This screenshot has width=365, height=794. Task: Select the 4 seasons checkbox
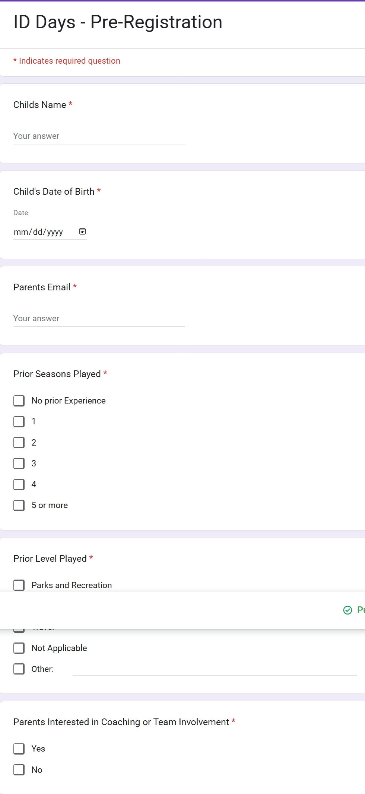[x=19, y=484]
